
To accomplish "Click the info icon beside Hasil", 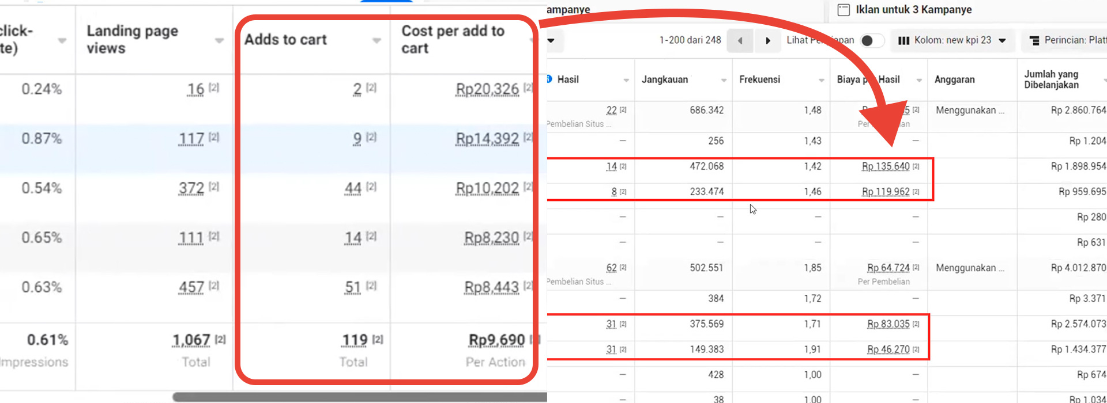I will tap(549, 79).
